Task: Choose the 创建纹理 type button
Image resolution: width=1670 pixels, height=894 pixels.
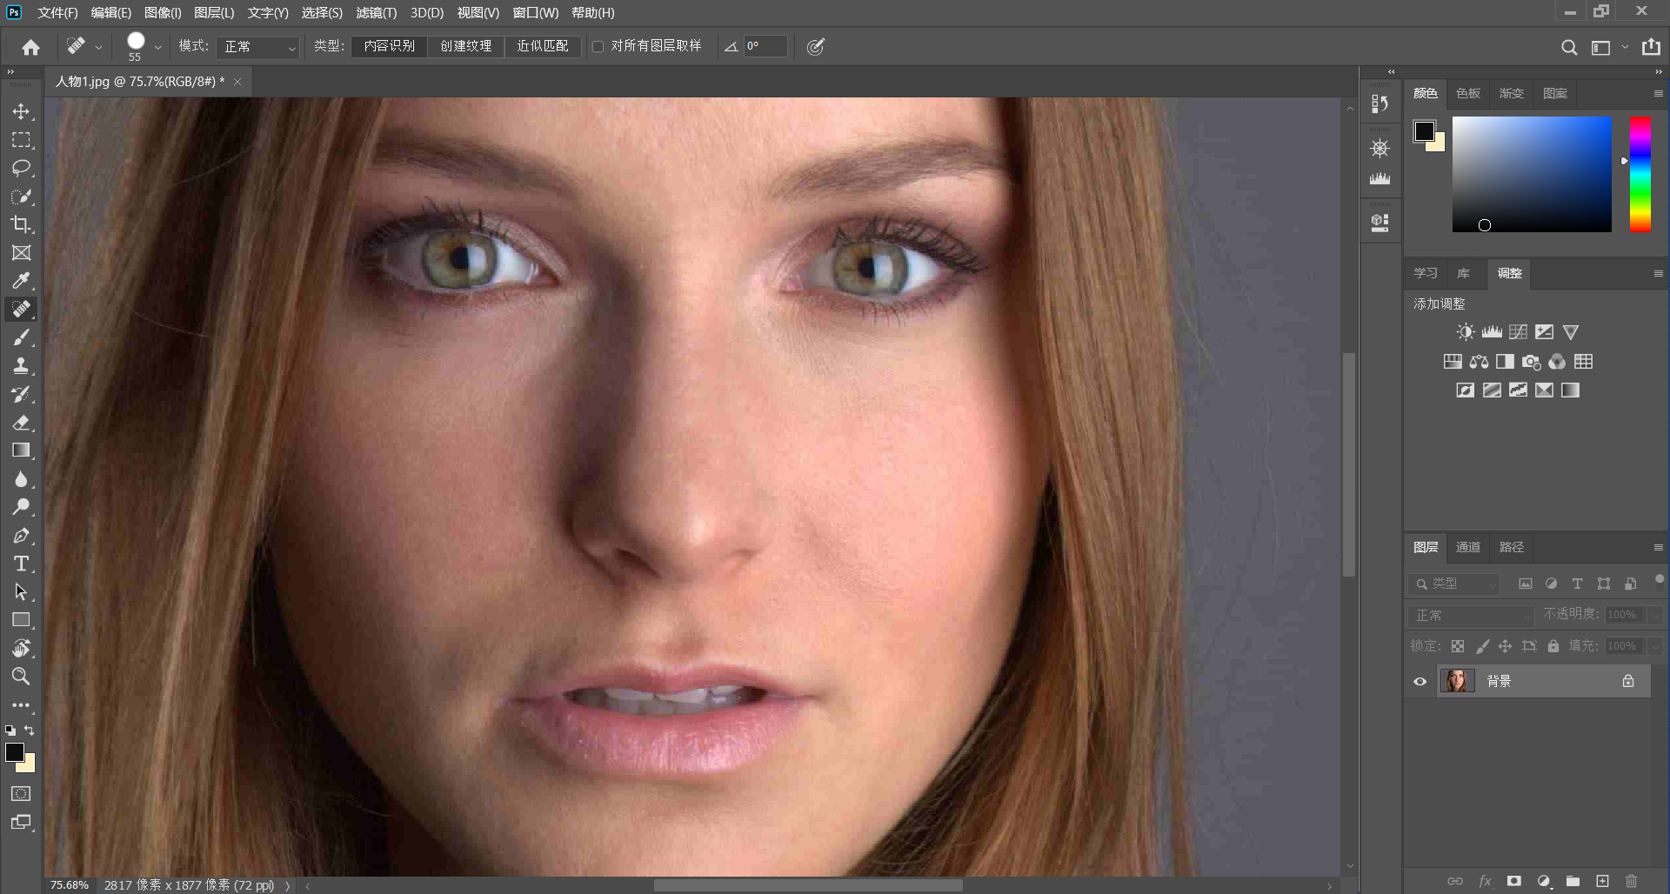Action: pyautogui.click(x=466, y=46)
